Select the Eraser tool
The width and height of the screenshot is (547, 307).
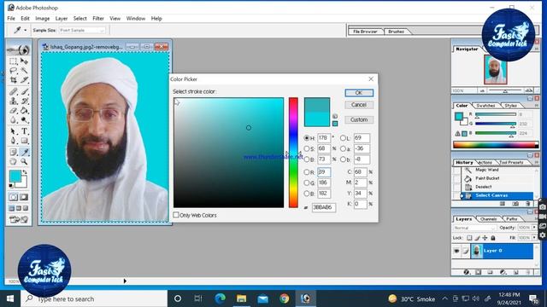click(x=14, y=111)
